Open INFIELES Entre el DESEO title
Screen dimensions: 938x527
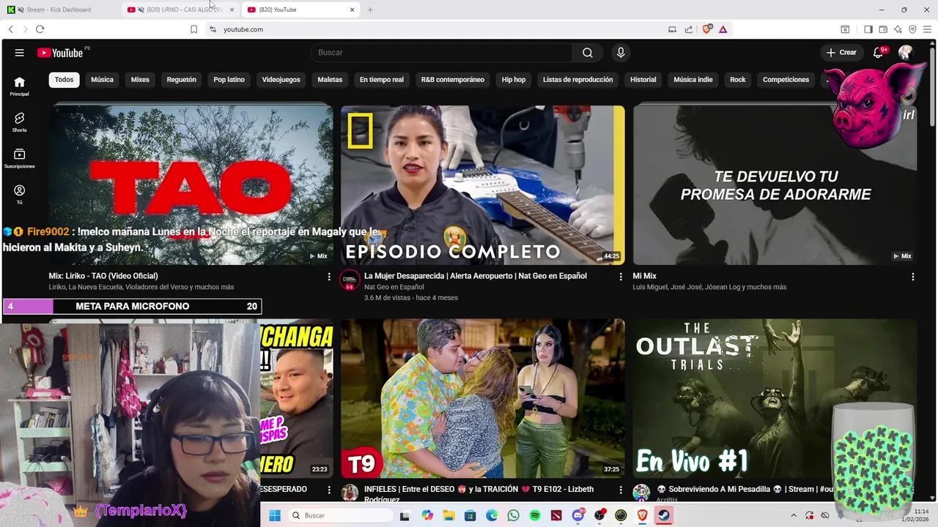(479, 493)
